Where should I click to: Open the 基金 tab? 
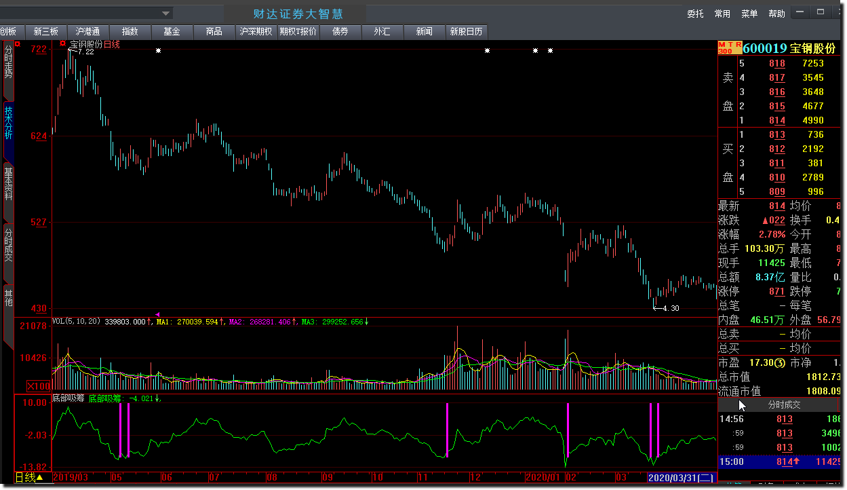(x=172, y=31)
